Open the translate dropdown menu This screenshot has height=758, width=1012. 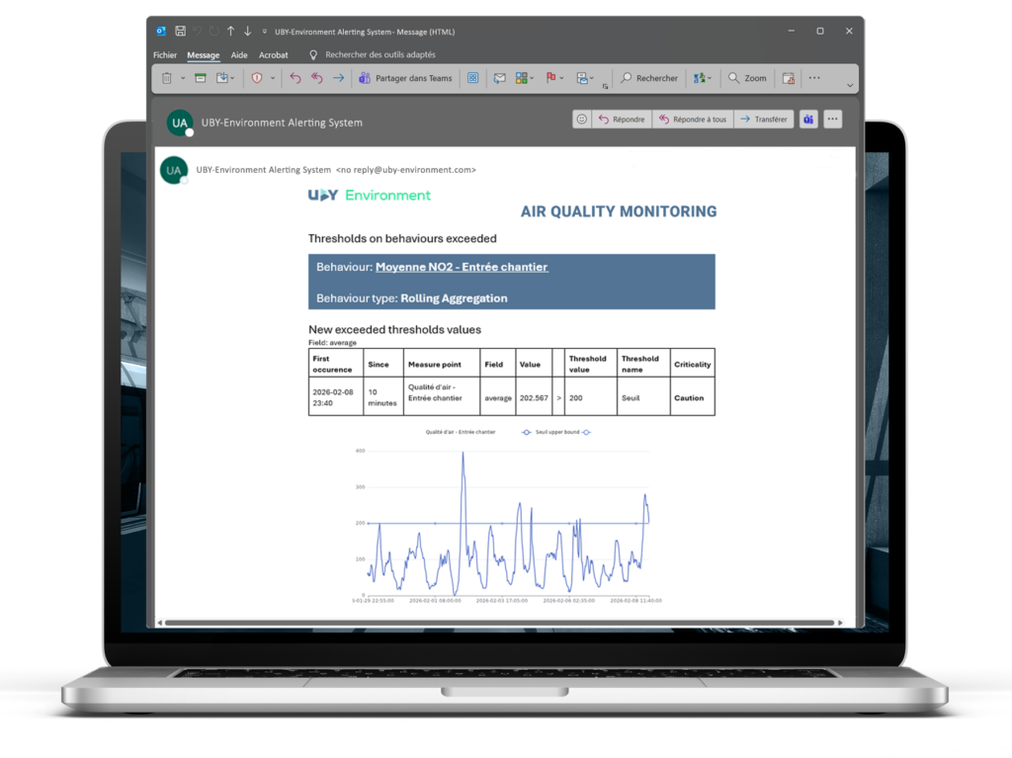[708, 78]
